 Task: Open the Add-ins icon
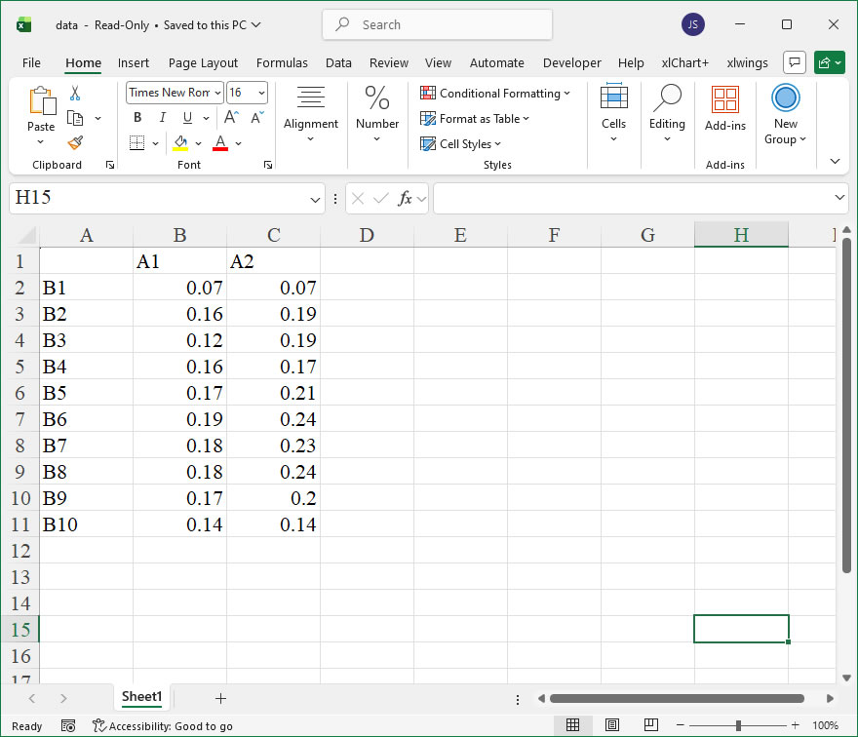[724, 108]
